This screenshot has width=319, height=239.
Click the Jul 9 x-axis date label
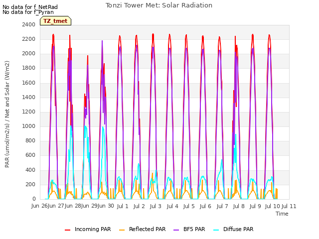coord(255,206)
